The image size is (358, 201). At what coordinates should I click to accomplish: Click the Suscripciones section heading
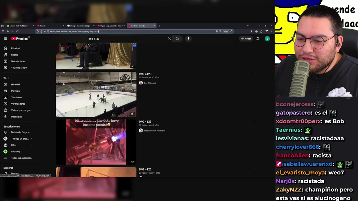pos(11,126)
